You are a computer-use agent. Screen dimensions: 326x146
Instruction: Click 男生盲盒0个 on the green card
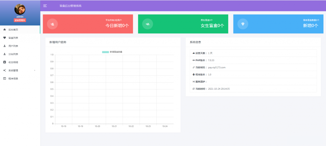pos(207,20)
